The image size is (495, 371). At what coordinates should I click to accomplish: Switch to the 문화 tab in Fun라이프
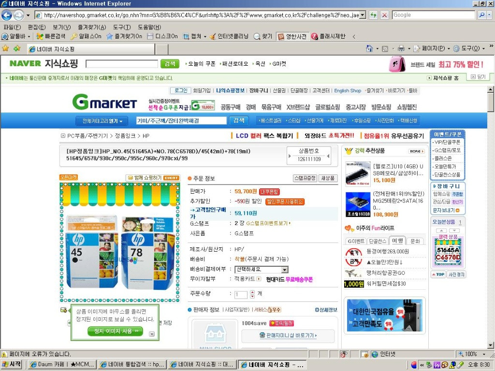(x=415, y=241)
